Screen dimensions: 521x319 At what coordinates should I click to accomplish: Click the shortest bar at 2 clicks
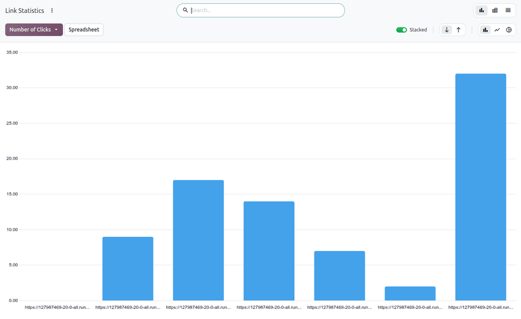(x=410, y=293)
